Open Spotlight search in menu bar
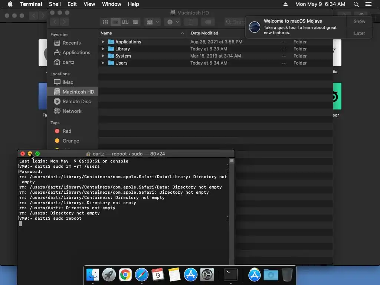 point(356,4)
